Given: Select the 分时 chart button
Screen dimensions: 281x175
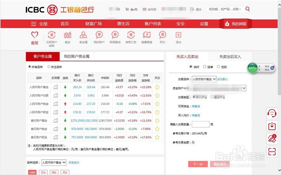Looking at the screenshot, I should (32, 172).
